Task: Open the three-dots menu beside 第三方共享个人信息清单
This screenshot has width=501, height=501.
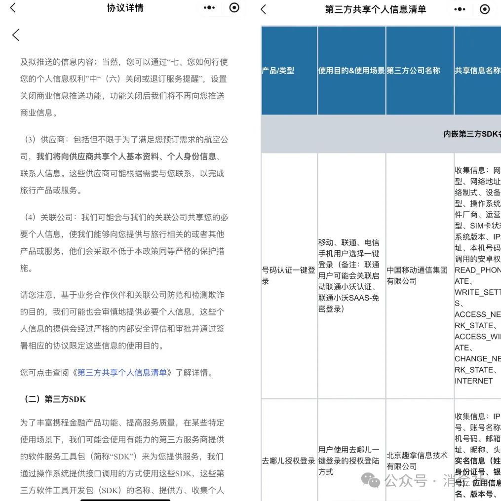Action: pos(460,9)
